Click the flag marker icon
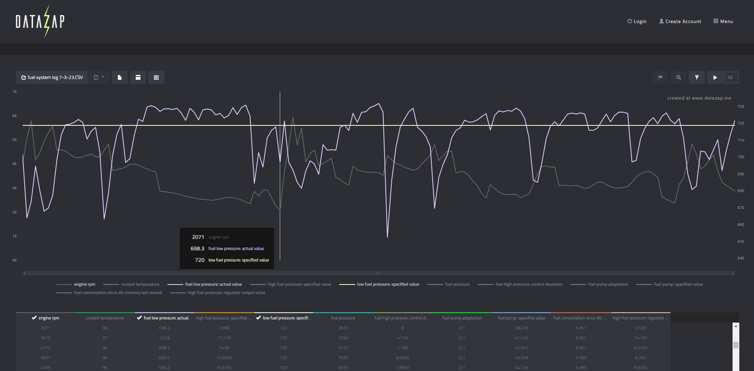 (660, 77)
